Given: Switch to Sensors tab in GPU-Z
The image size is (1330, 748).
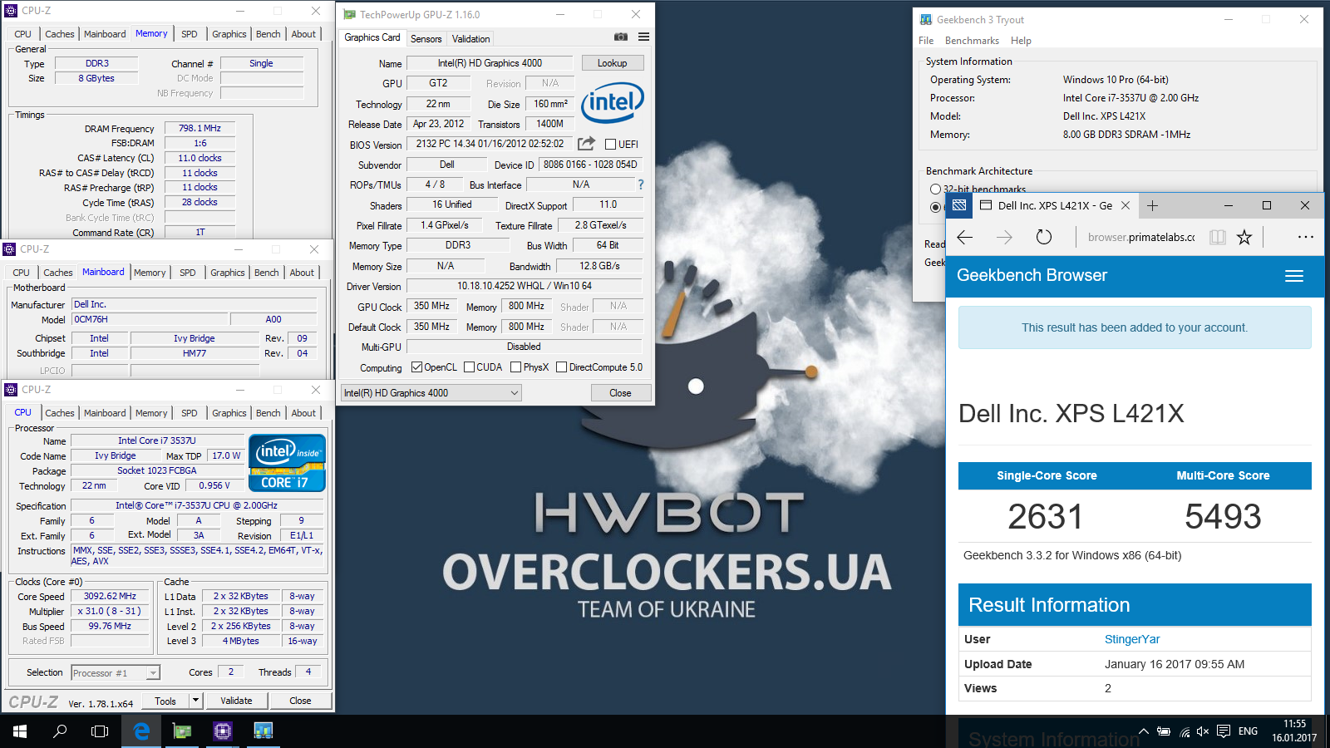Looking at the screenshot, I should (x=426, y=38).
